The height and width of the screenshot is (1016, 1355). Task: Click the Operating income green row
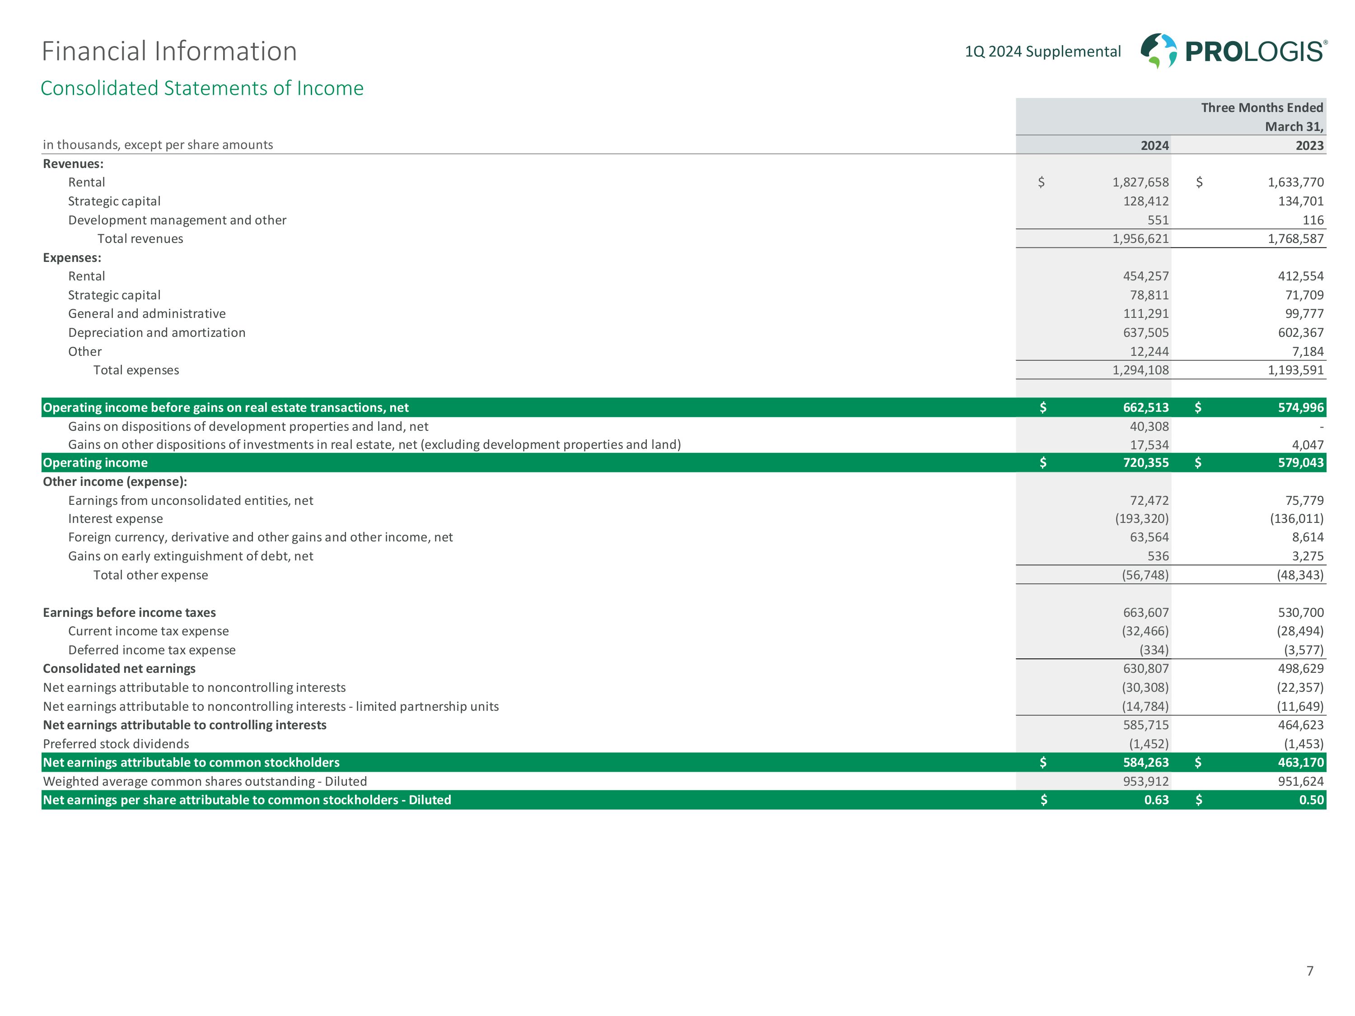click(96, 462)
